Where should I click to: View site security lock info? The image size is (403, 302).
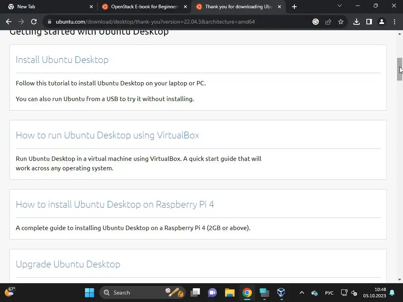[x=50, y=22]
